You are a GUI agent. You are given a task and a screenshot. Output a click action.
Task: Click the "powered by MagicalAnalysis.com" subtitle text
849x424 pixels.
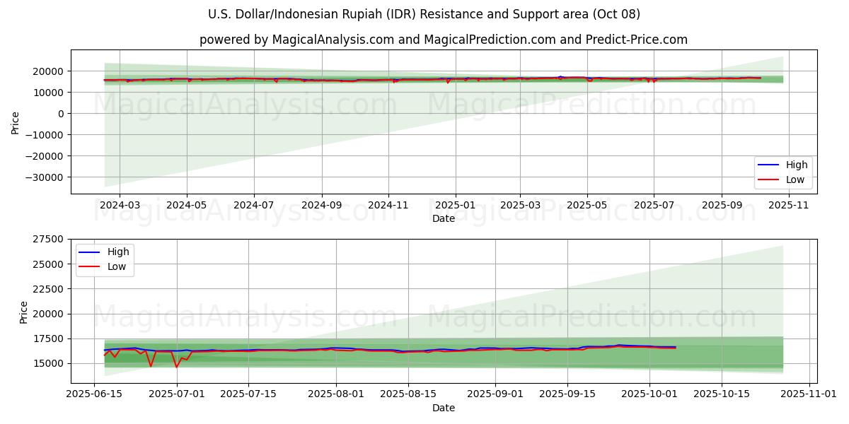[443, 40]
